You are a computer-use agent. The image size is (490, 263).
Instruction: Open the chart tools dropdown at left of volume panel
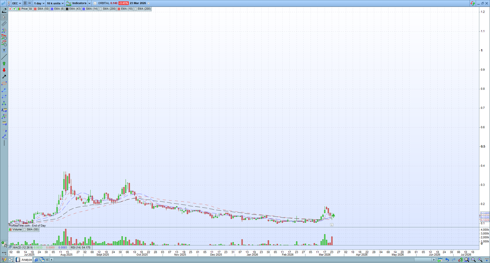[4, 245]
